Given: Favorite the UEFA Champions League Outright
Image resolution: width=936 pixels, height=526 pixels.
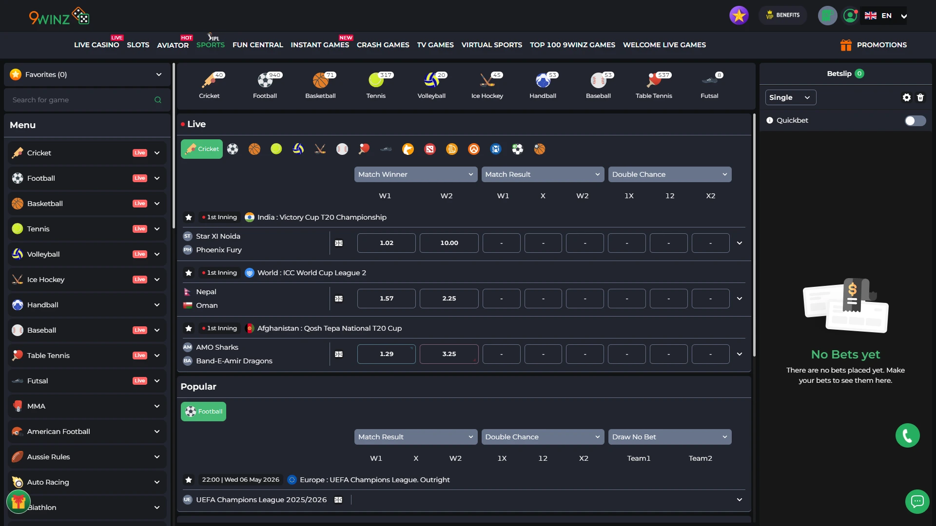Looking at the screenshot, I should [189, 480].
